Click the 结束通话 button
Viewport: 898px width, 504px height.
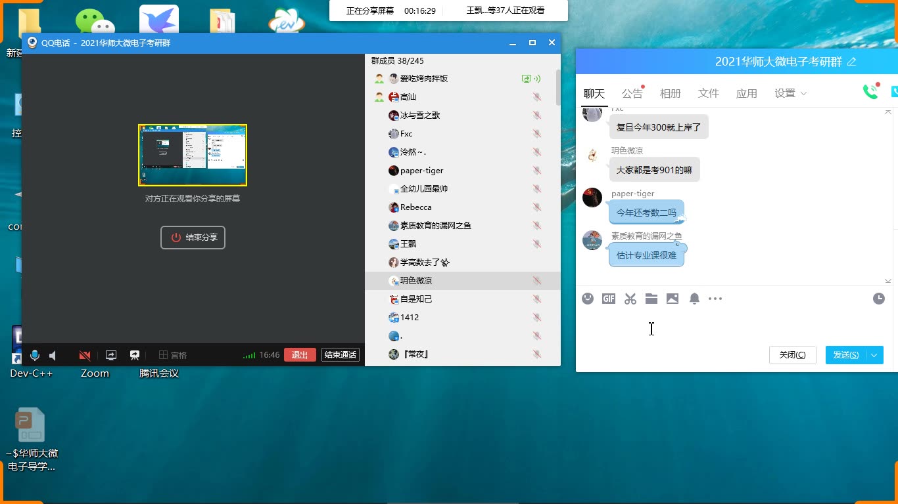coord(341,355)
